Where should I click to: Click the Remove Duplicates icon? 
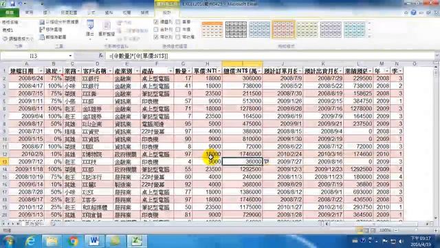point(42,29)
